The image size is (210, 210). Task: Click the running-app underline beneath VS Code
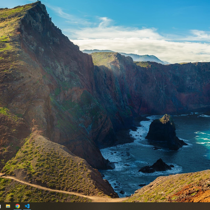click(x=27, y=209)
